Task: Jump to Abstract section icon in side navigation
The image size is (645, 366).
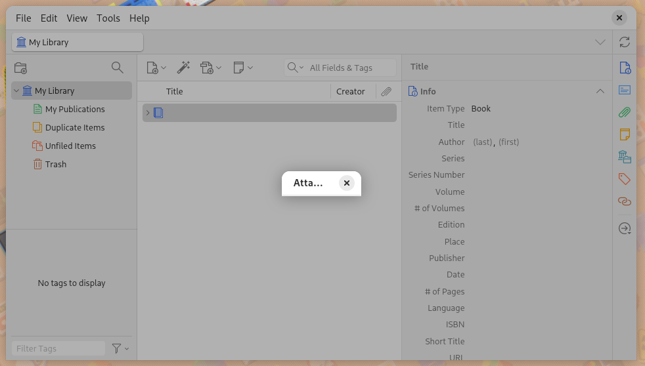Action: [x=625, y=90]
